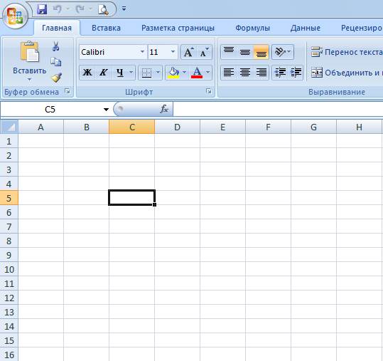Apply red font color
Viewport: 383px width, 361px height.
point(197,73)
